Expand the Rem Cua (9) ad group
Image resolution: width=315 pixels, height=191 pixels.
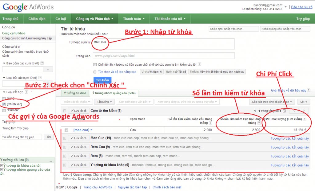tap(65, 147)
